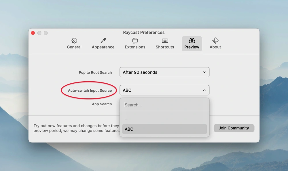The height and width of the screenshot is (171, 288).
Task: Click the chevron on After 90 seconds
Action: [x=204, y=72]
